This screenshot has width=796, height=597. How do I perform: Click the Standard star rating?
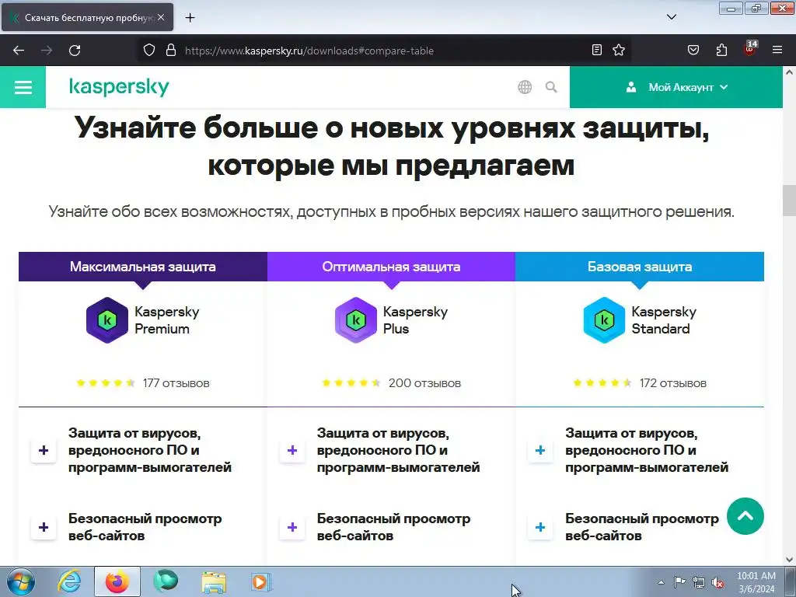click(x=602, y=383)
